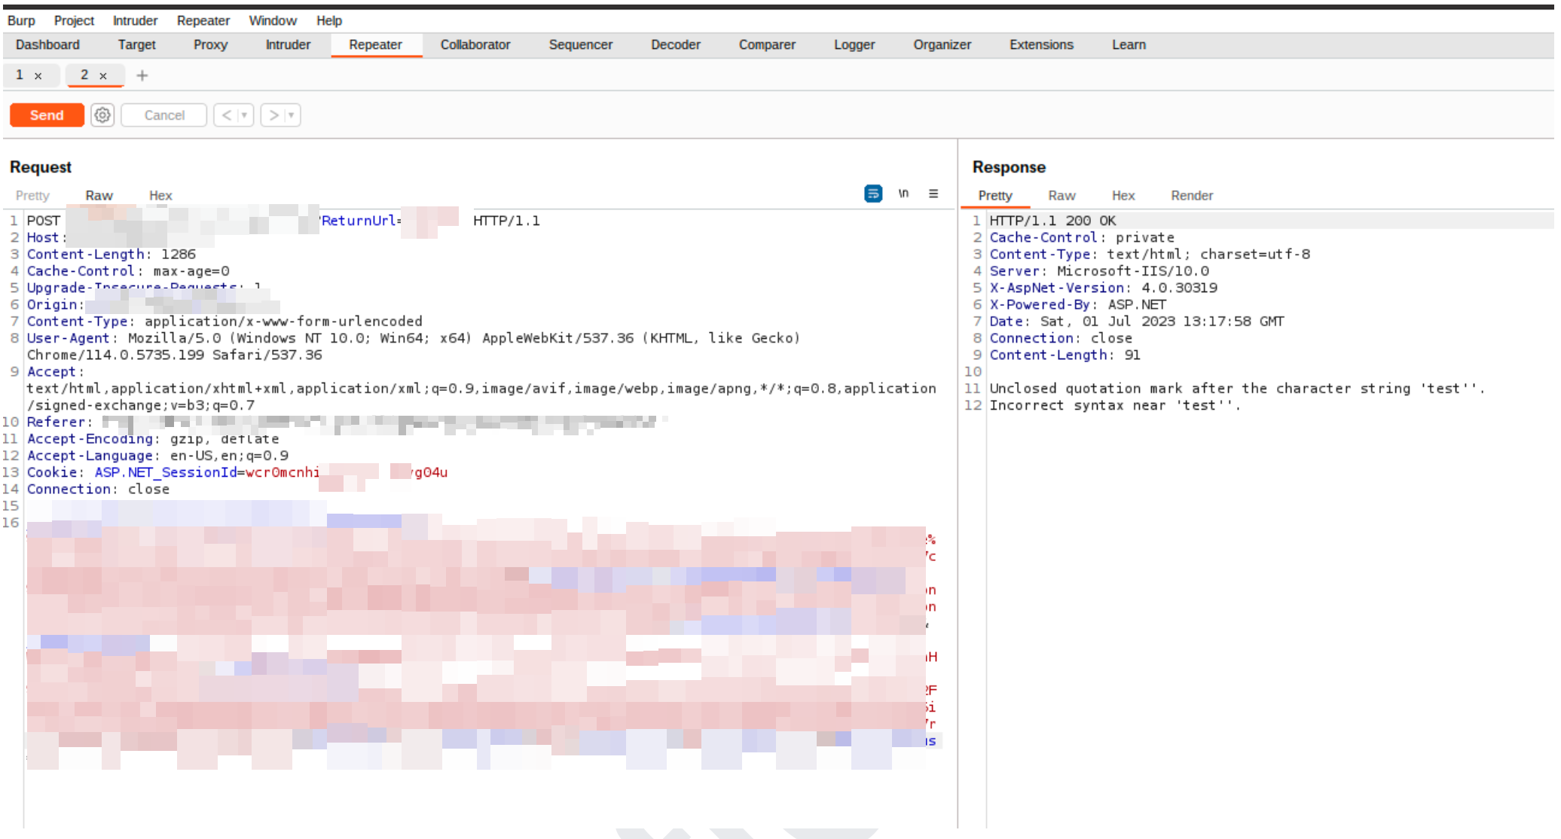Click the Content-Length: 1286 request header
1561x839 pixels.
(x=111, y=254)
